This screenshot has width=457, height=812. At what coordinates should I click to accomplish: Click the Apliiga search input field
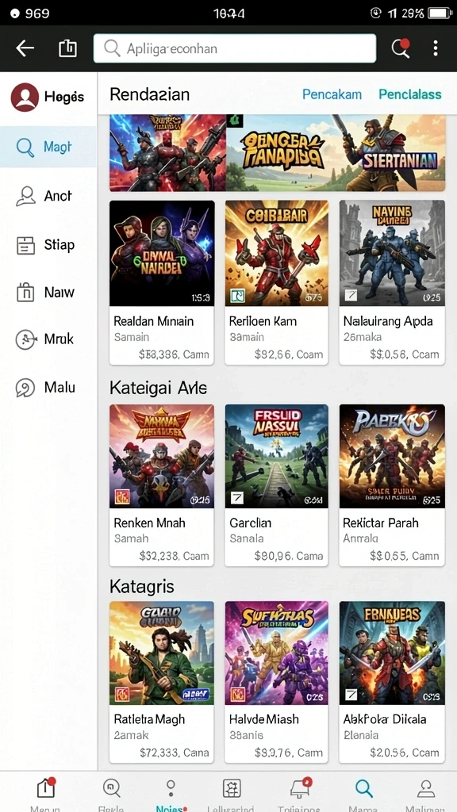235,48
